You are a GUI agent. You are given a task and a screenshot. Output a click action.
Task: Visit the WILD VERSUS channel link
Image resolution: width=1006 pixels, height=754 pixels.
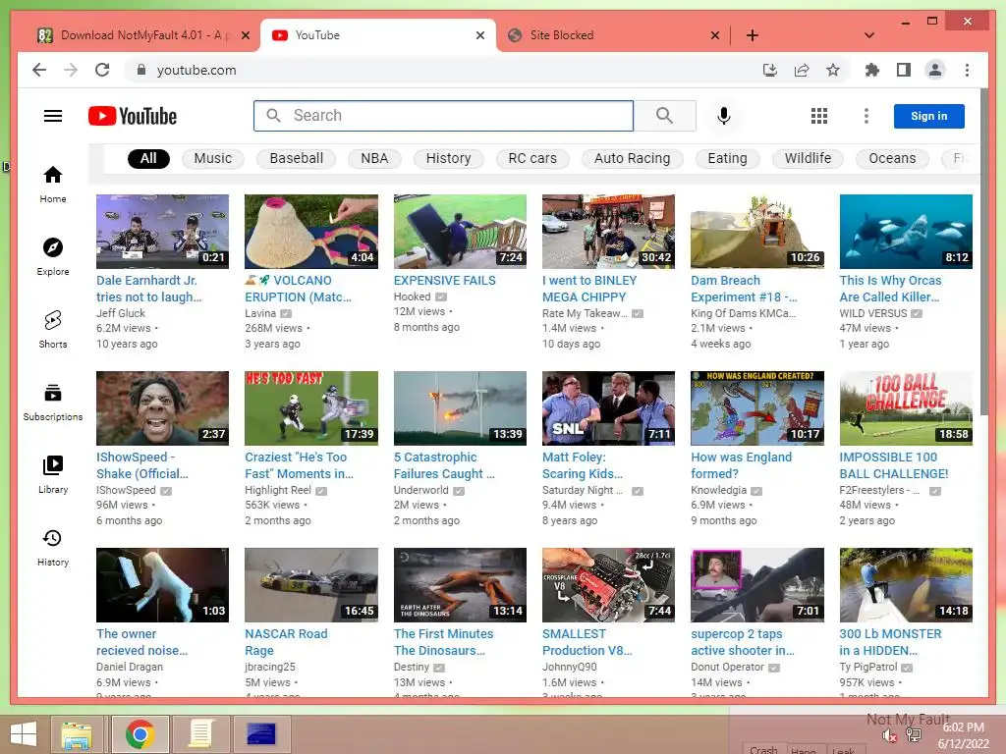873,313
